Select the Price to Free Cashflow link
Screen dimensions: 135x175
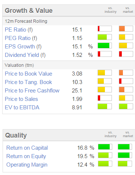tap(32, 91)
